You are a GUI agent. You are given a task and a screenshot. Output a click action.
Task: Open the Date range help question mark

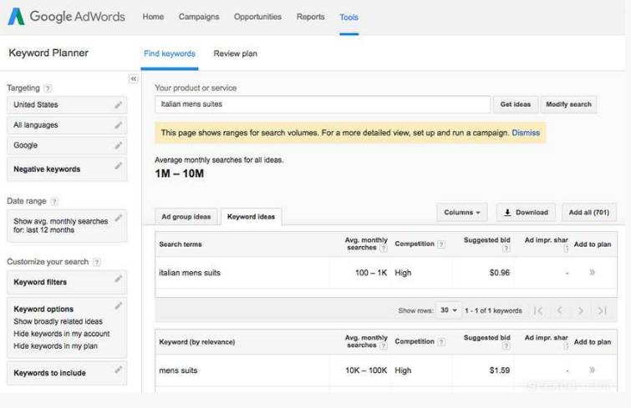coord(54,201)
